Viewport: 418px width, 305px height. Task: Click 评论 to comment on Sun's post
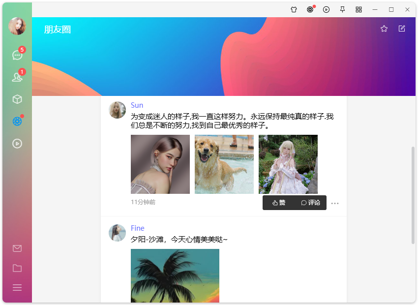click(310, 202)
